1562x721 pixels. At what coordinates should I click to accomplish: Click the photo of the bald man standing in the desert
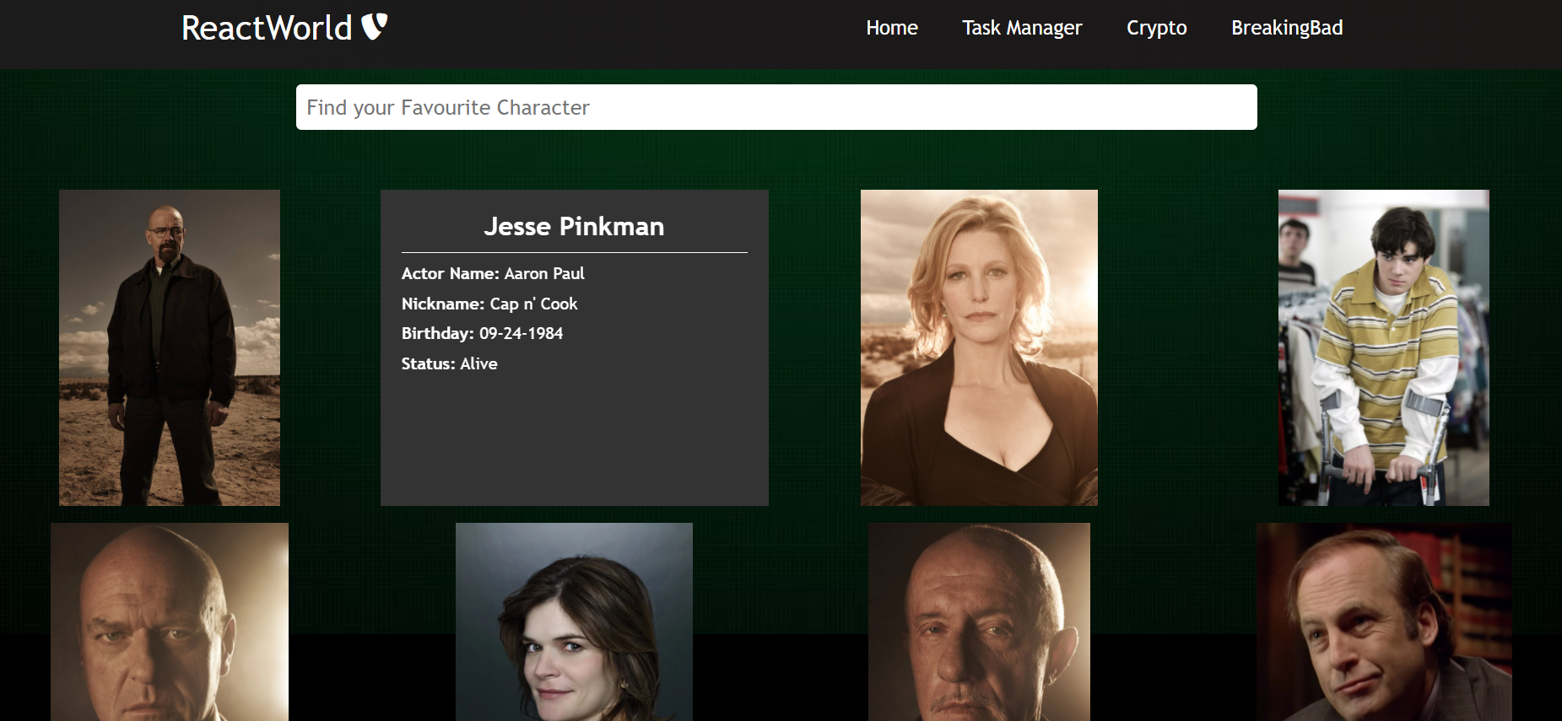[x=170, y=347]
